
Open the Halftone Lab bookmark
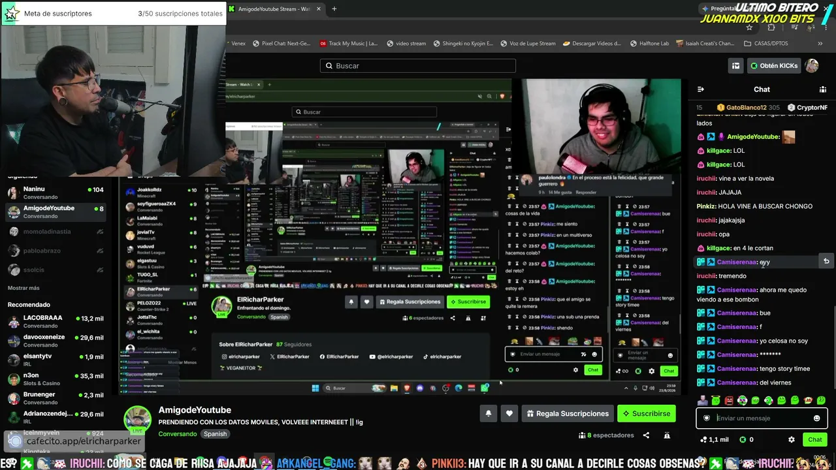point(650,44)
